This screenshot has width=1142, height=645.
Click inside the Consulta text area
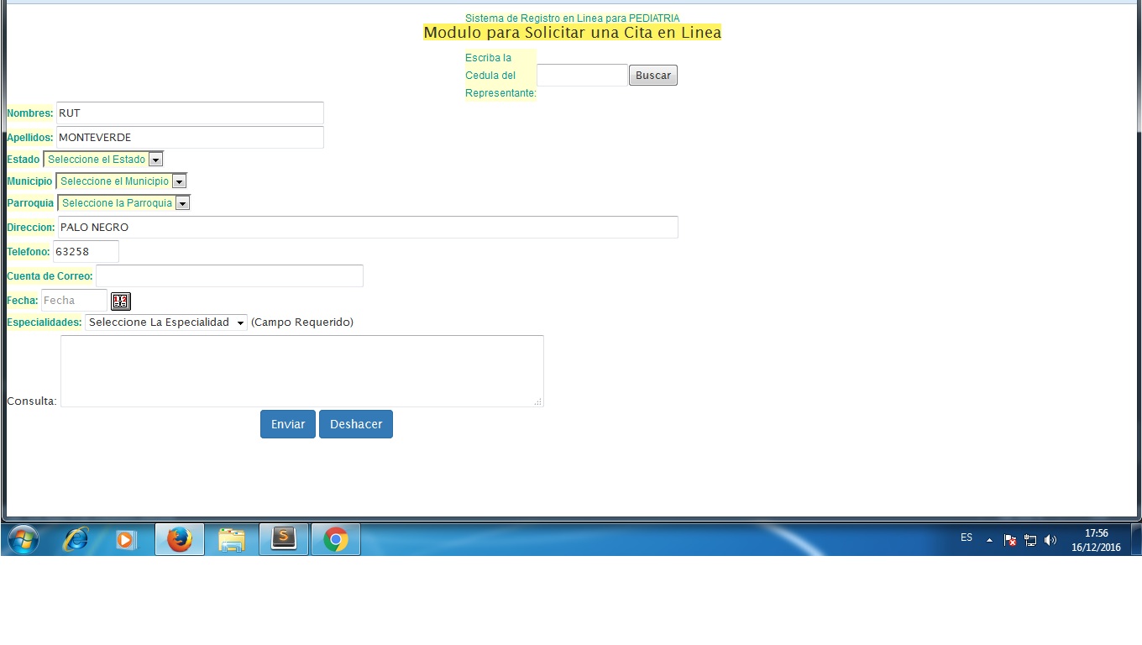pos(301,371)
